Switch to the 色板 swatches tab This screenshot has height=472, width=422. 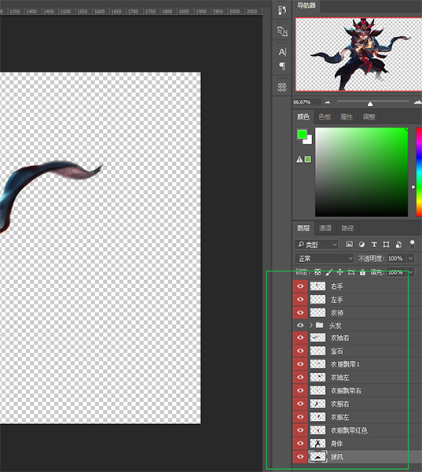tap(325, 116)
